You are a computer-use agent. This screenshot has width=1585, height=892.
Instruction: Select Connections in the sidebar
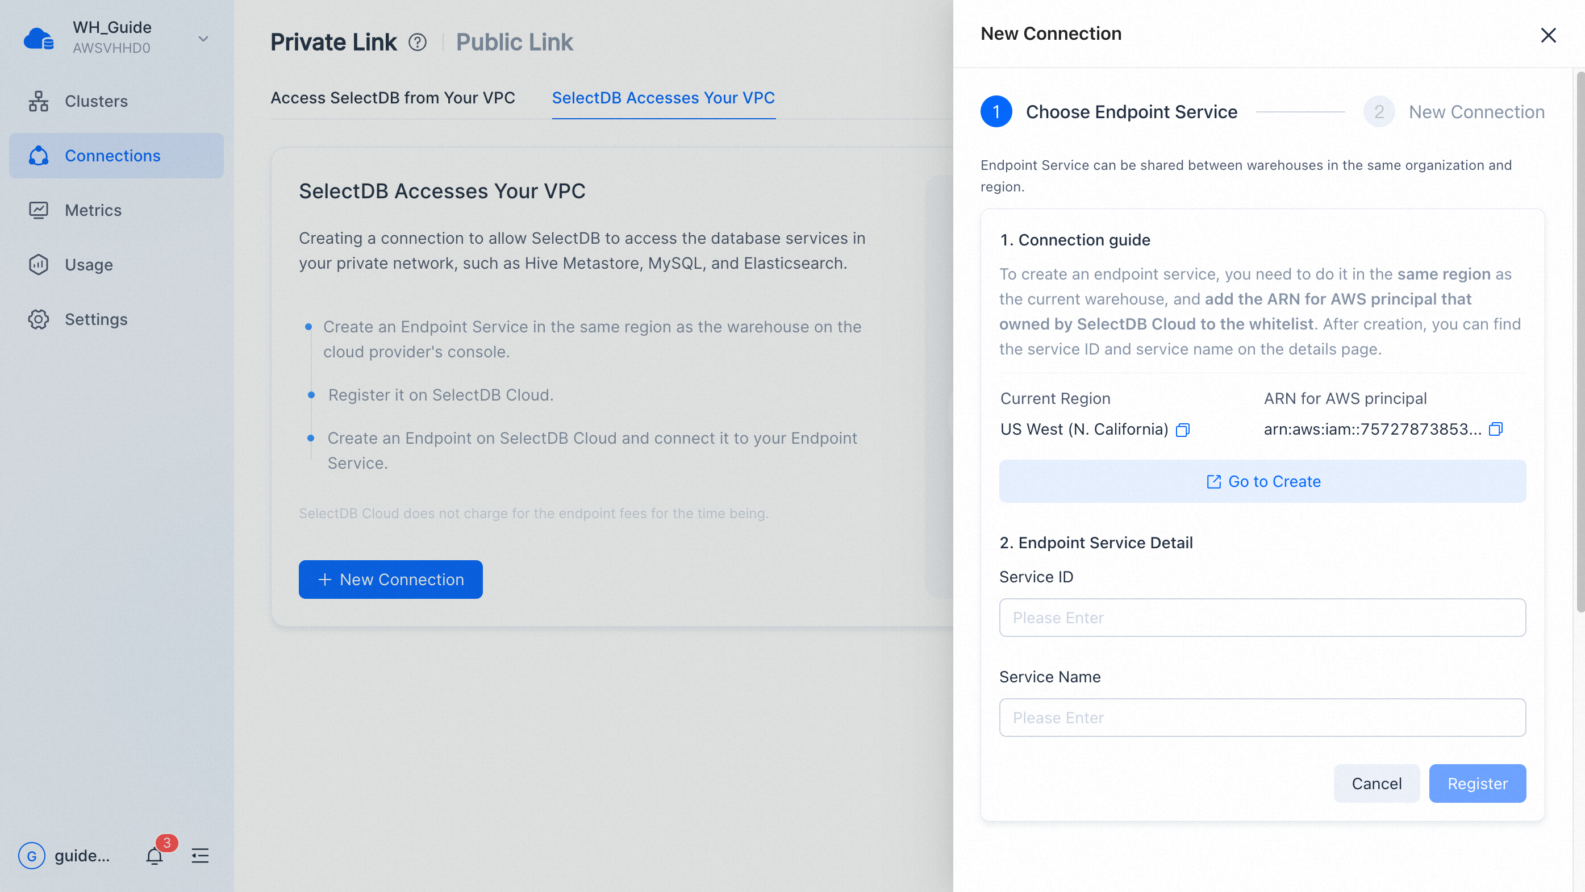(116, 156)
